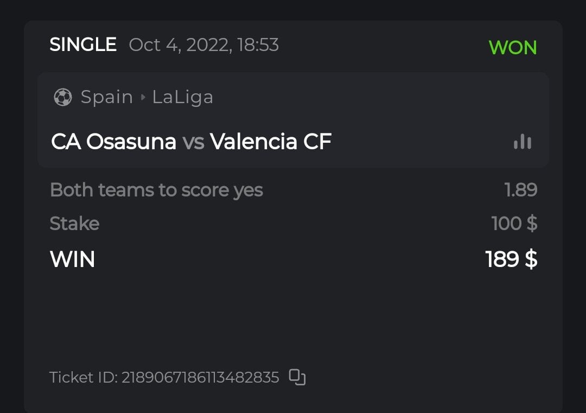The height and width of the screenshot is (413, 586).
Task: Click the Valencia CF team name
Action: pyautogui.click(x=271, y=142)
